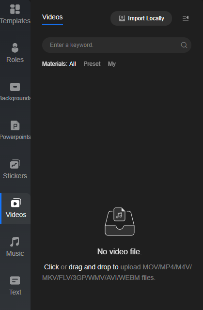
Task: Select the Videos sidebar icon
Action: tap(16, 203)
